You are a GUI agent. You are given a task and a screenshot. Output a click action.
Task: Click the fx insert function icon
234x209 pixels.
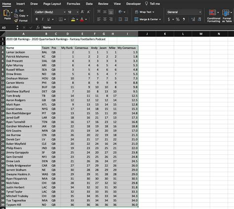click(38, 28)
